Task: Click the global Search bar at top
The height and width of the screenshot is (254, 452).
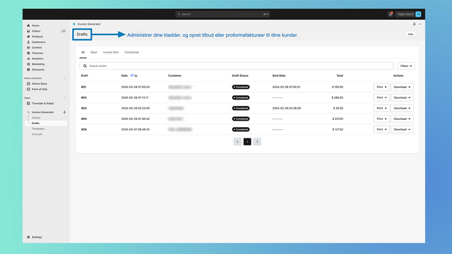Action: tap(222, 14)
